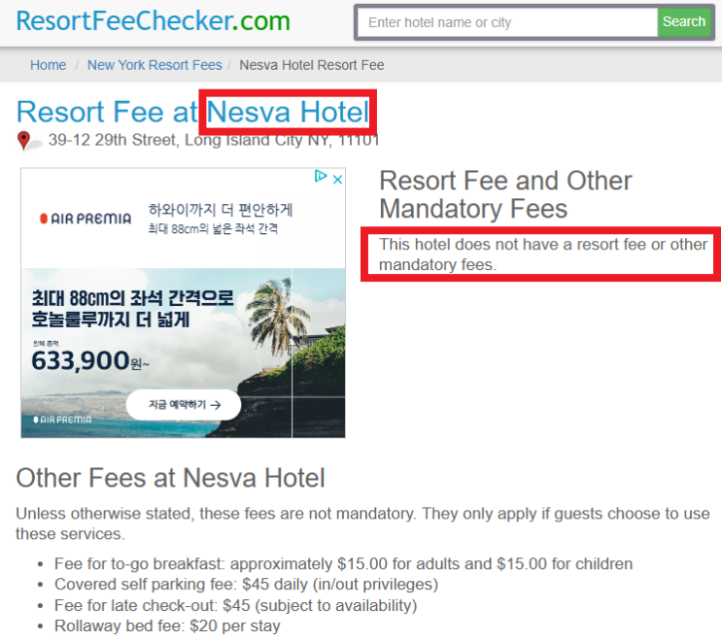
Task: Open New York Resort Fees breadcrumb
Action: (155, 65)
